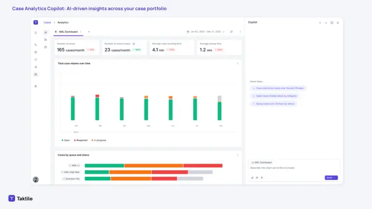Click the third icon in secondary sidebar below the folder
Screen dimensions: 372x209
tap(45, 47)
